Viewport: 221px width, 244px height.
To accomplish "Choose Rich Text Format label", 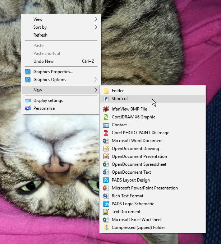I will 128,196.
